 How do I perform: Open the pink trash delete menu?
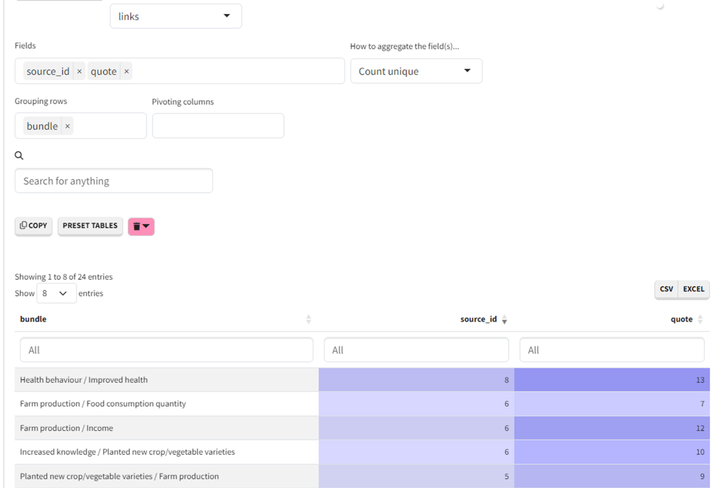pos(141,226)
